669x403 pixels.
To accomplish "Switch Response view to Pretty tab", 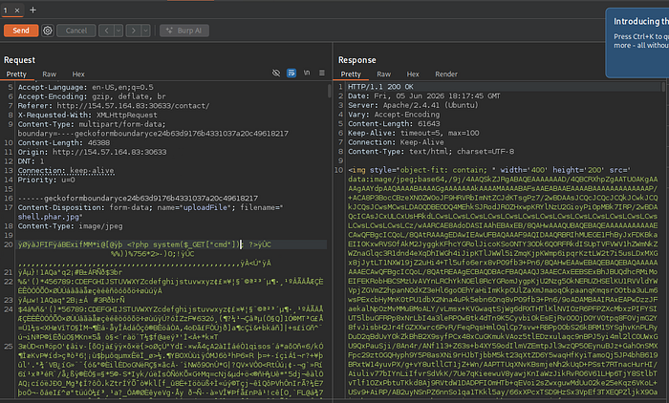I will (x=351, y=74).
